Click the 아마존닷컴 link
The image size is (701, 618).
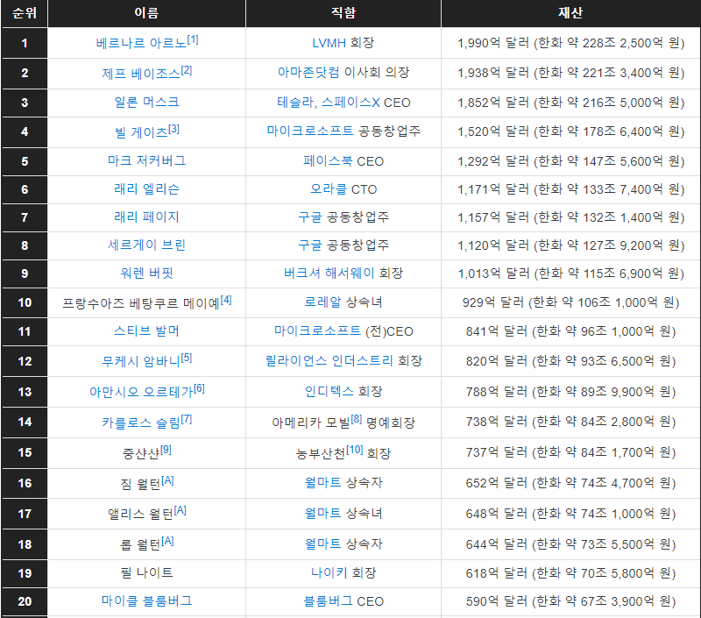(x=308, y=73)
